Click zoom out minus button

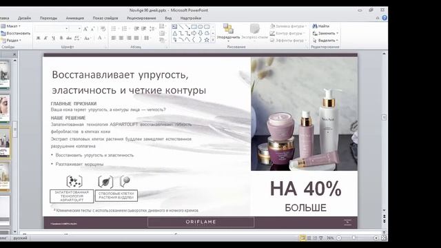339,238
